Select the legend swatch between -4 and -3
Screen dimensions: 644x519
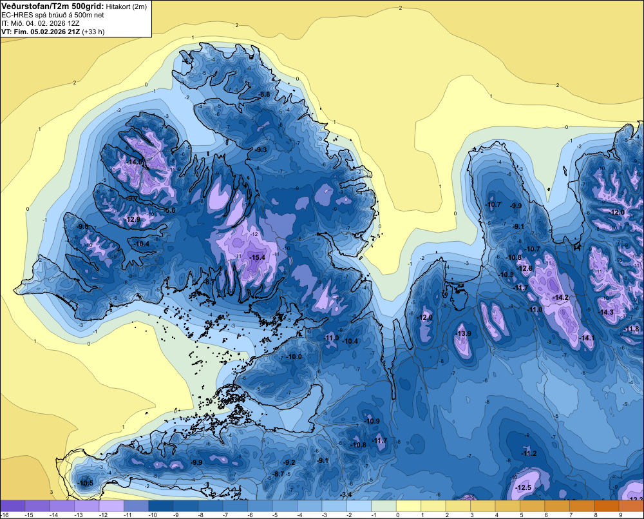pyautogui.click(x=309, y=506)
